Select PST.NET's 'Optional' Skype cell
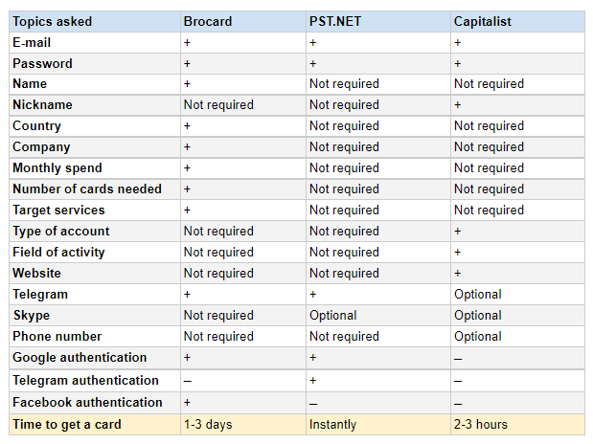This screenshot has height=444, width=593. pyautogui.click(x=332, y=316)
